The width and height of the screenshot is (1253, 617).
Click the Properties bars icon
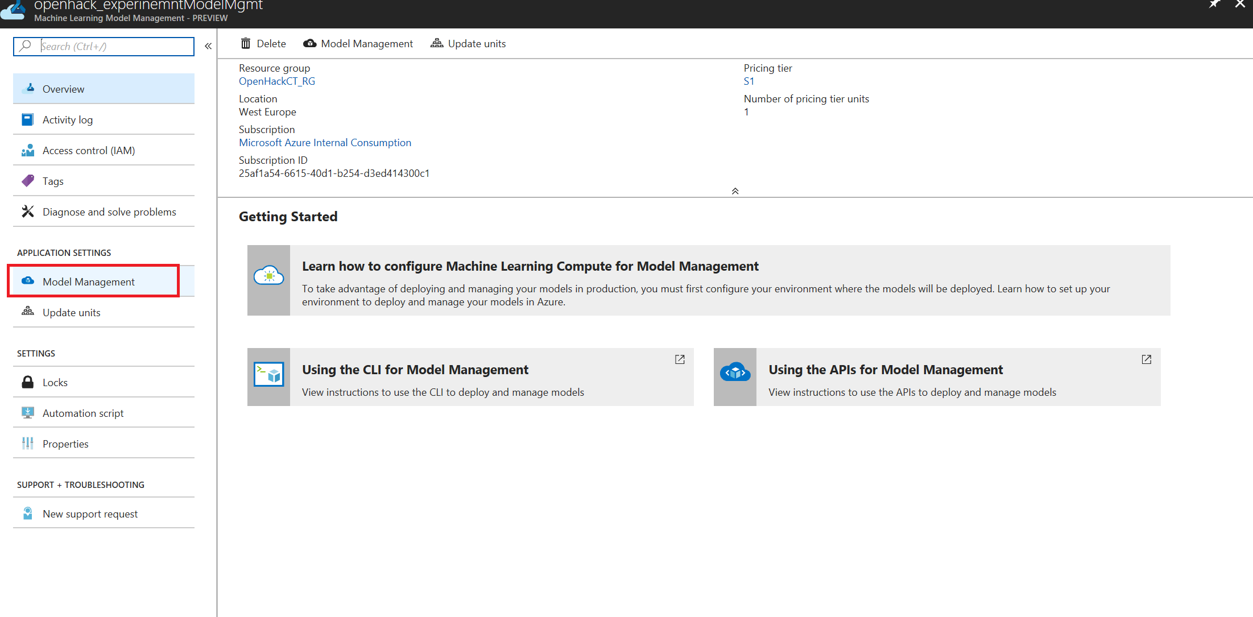[x=27, y=443]
